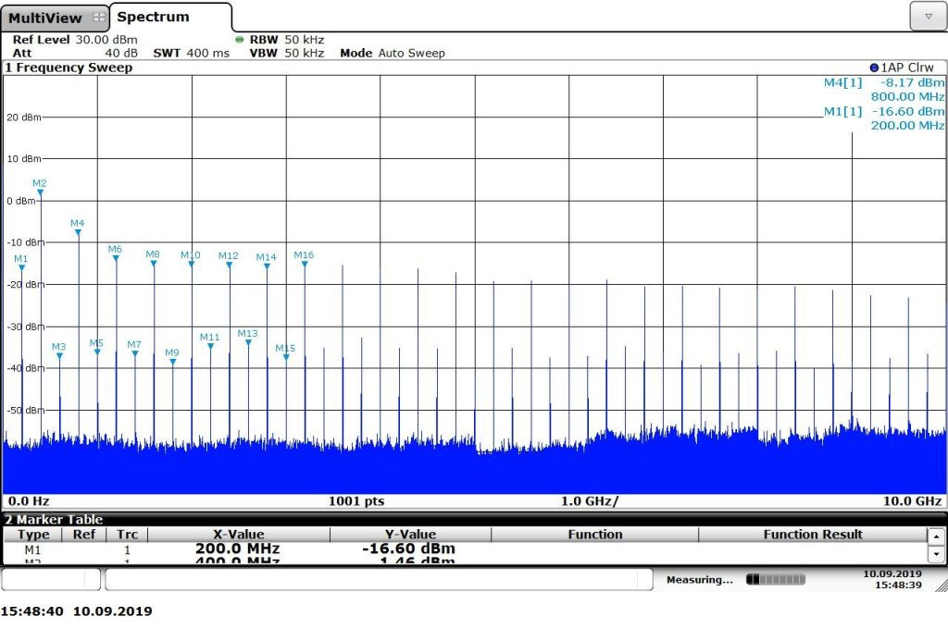Image resolution: width=948 pixels, height=629 pixels.
Task: Click the 1001 pts sweep points label
Action: click(356, 501)
